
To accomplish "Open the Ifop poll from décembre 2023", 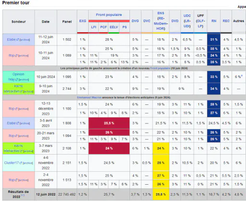I will (x=12, y=109).
